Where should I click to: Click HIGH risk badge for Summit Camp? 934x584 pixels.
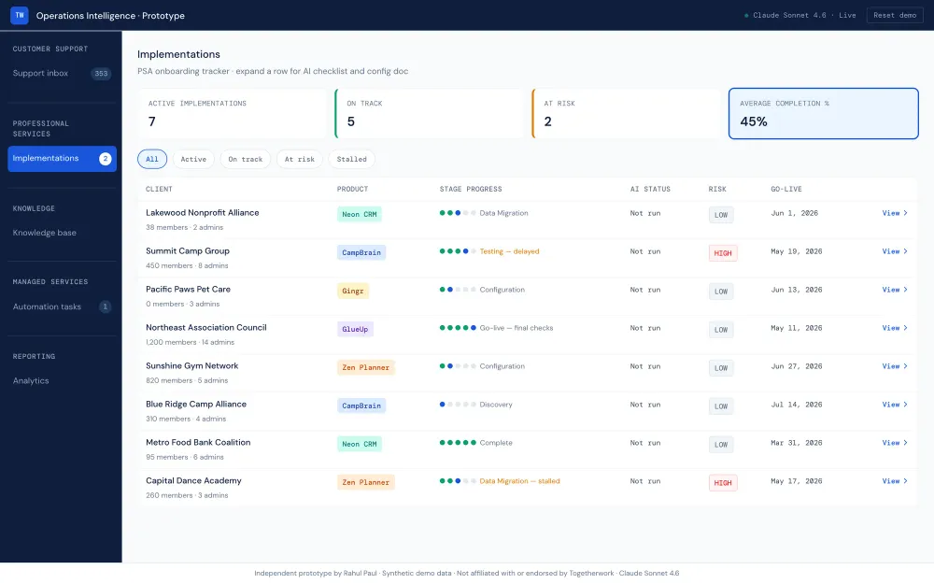pos(723,253)
